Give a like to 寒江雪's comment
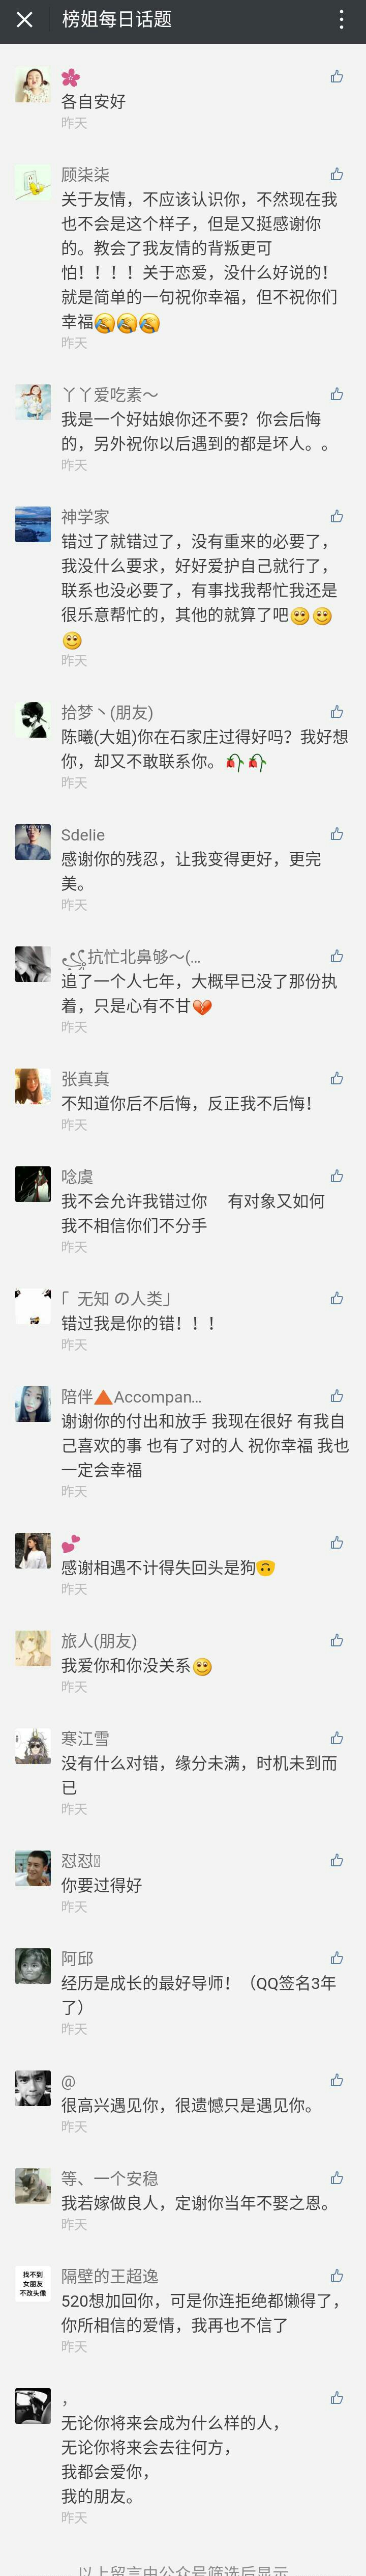The image size is (366, 2576). coord(337,1738)
